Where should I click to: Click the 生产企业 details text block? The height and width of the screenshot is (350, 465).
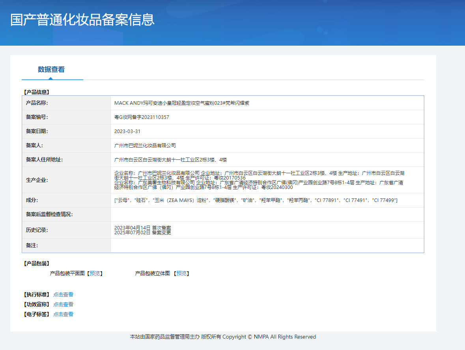(258, 180)
